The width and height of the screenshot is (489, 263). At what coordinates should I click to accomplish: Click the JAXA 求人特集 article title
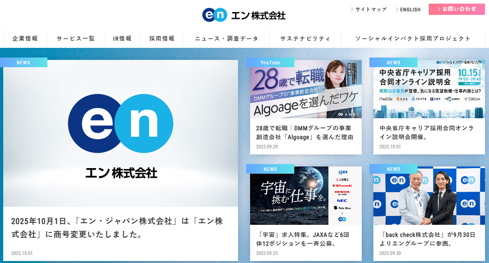[x=302, y=239]
